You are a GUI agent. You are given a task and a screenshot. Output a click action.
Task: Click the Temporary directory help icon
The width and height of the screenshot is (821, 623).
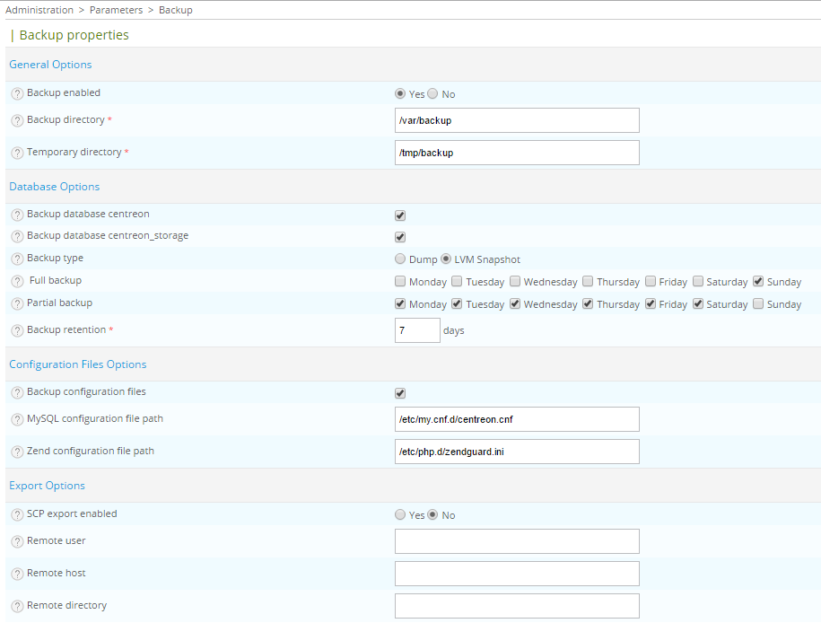[17, 152]
